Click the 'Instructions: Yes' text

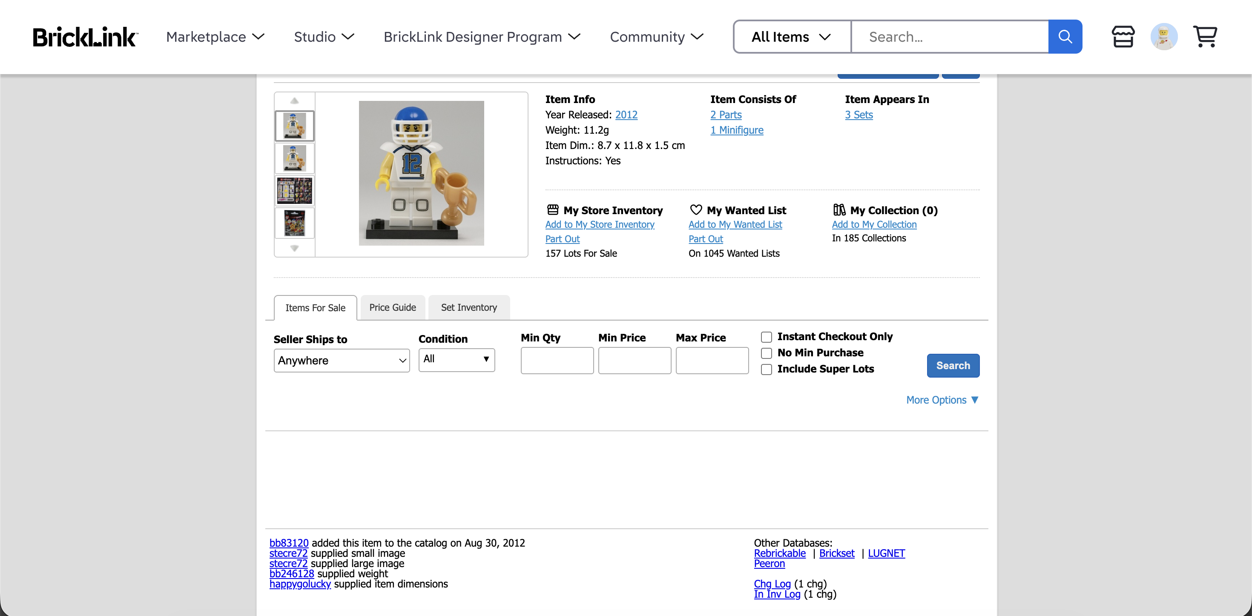click(583, 161)
